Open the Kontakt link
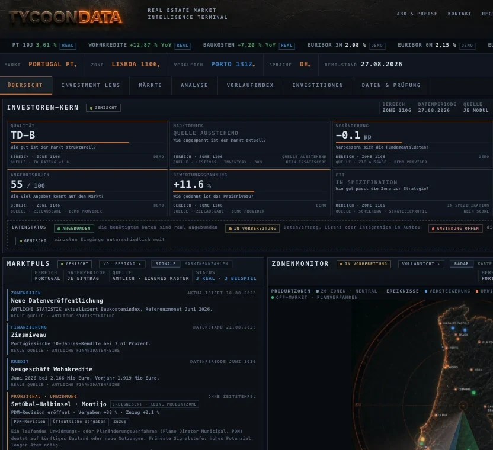493x450 pixels. (459, 14)
